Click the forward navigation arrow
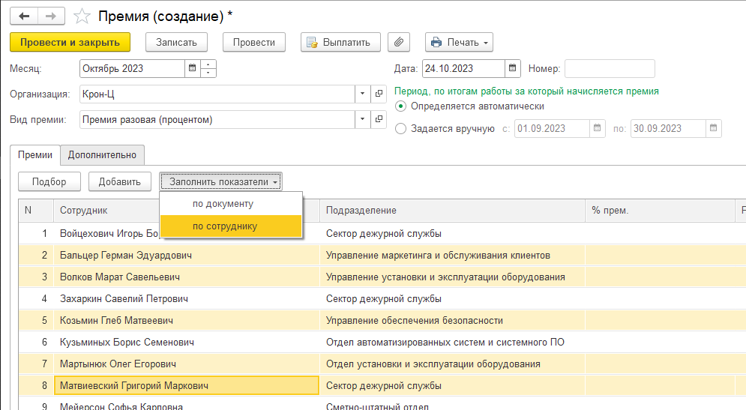Viewport: 746px width, 410px height. (x=51, y=16)
